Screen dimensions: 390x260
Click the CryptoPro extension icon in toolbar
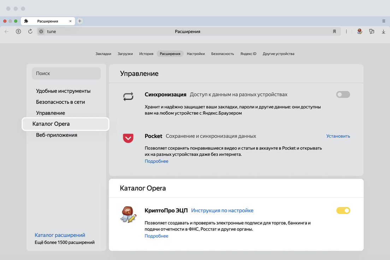[359, 31]
